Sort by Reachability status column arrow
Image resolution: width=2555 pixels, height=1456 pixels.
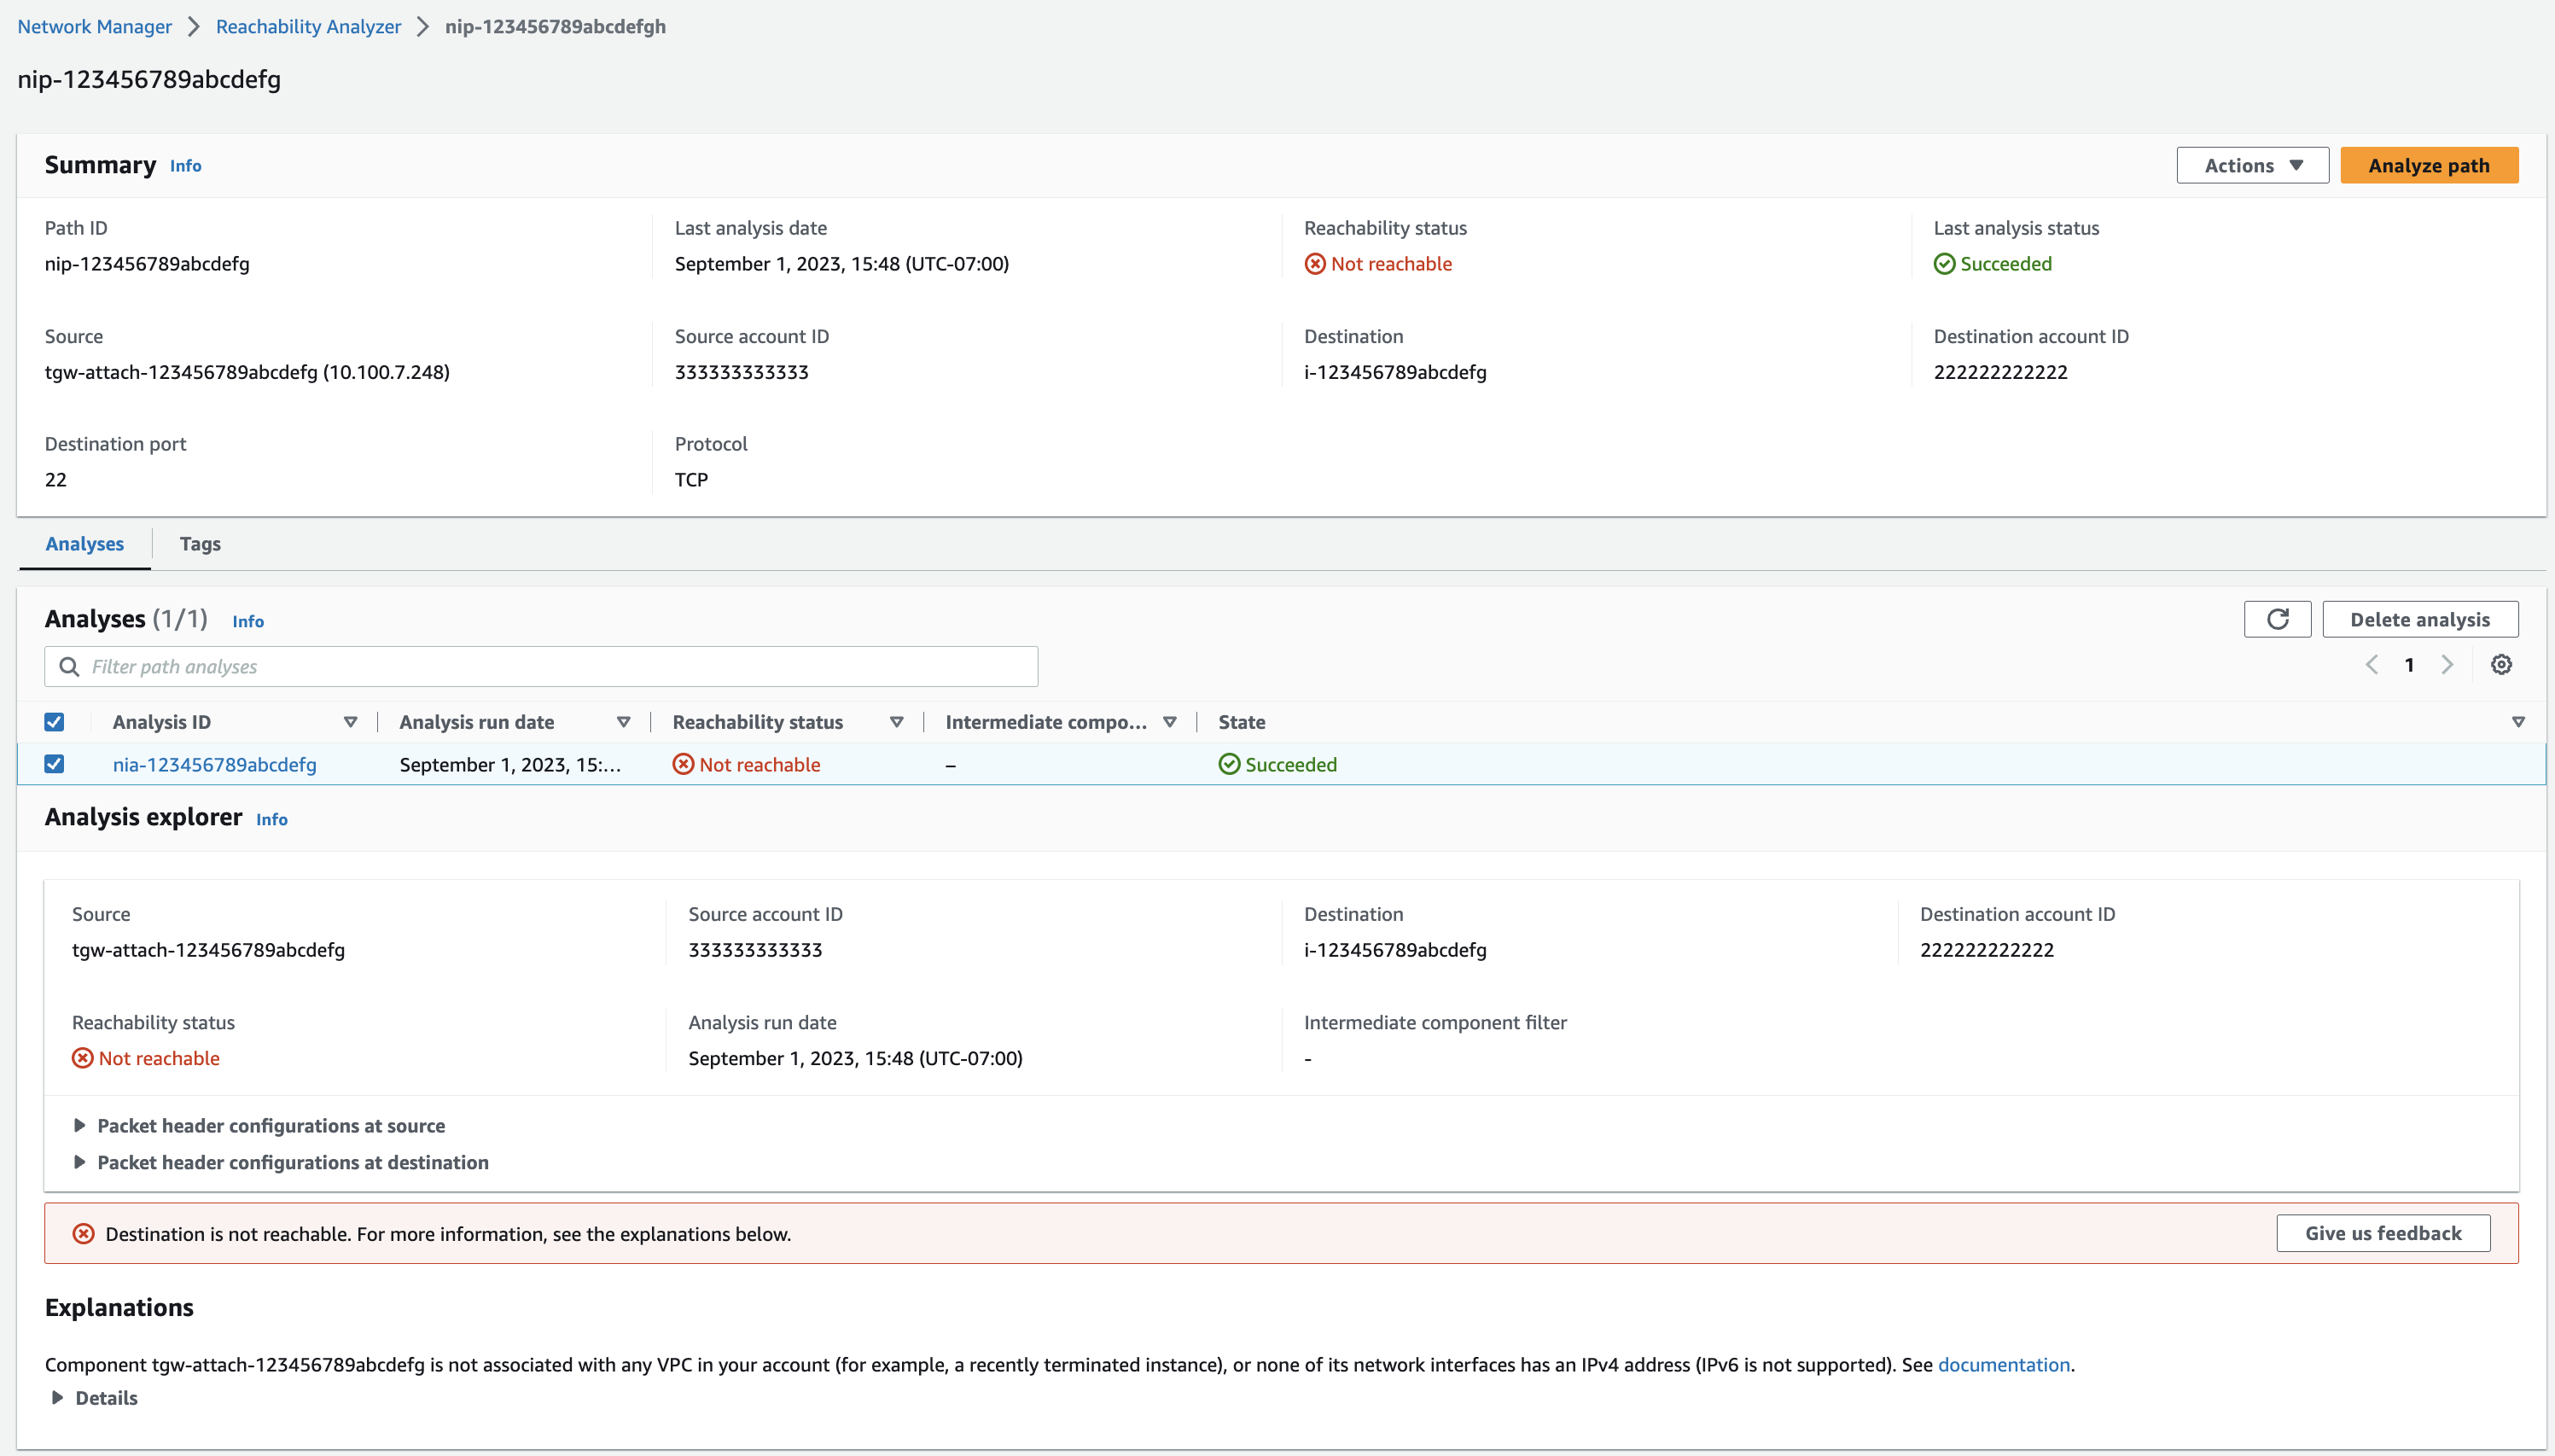point(896,722)
